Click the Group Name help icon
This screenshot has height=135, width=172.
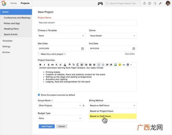pos(52,101)
